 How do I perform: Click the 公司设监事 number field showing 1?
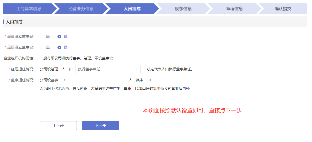[x=93, y=80]
